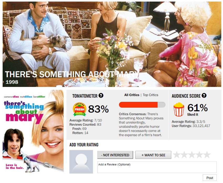Click the user avatar placeholder image
This screenshot has width=223, height=183.
(x=81, y=162)
